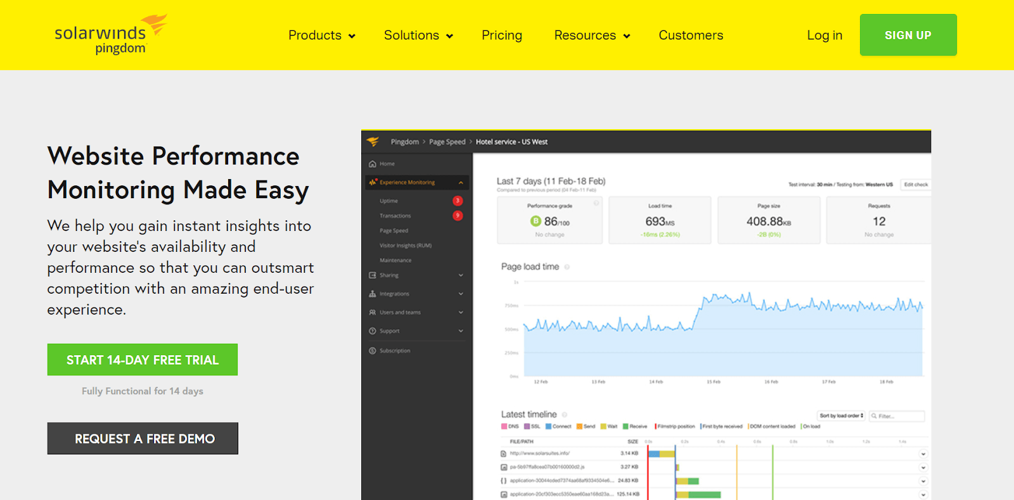Click the file icon for pa-5b97 js row
This screenshot has width=1014, height=500.
(504, 467)
